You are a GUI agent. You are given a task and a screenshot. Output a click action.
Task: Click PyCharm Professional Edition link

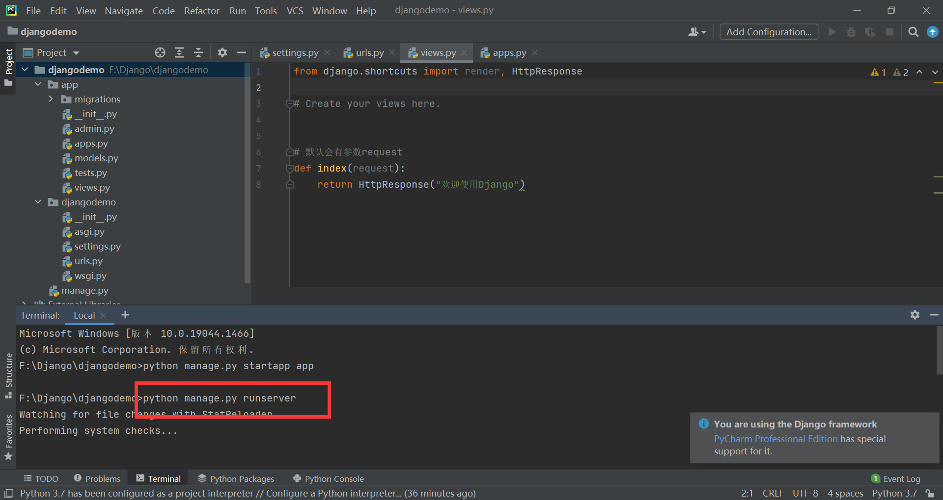(776, 439)
